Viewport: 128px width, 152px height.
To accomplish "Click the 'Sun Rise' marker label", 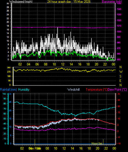I will click(35, 148).
